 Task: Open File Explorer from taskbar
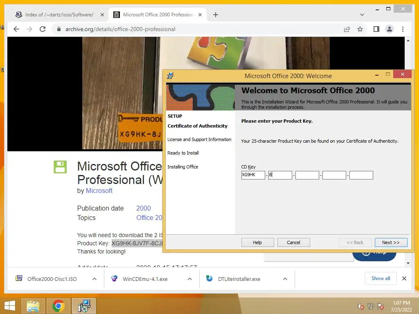point(33,306)
